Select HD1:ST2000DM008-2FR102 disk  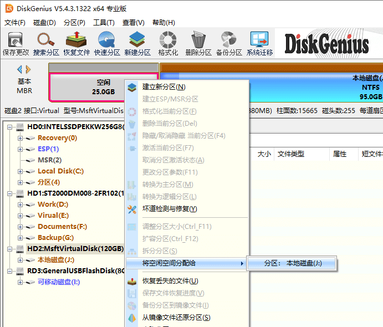point(76,193)
